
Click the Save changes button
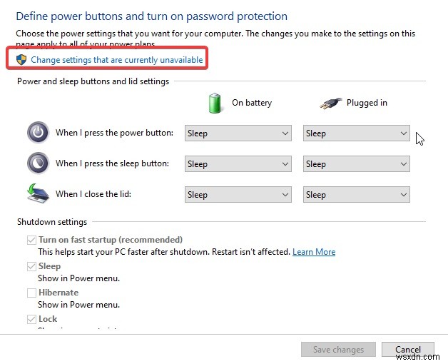(338, 350)
